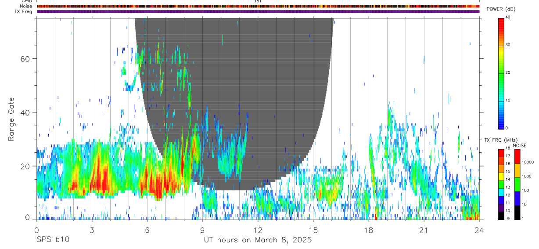Pick the green segment of the TX FRQ colorbar
Screen dimensions: 539x249
point(501,184)
